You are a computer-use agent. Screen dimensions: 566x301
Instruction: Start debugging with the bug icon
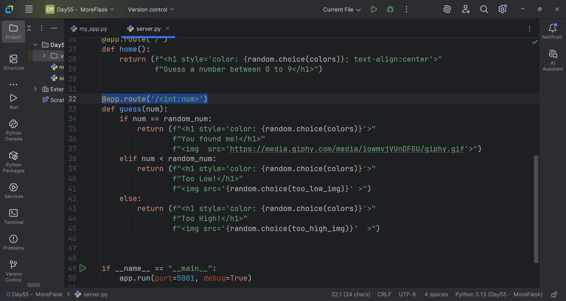coord(390,9)
